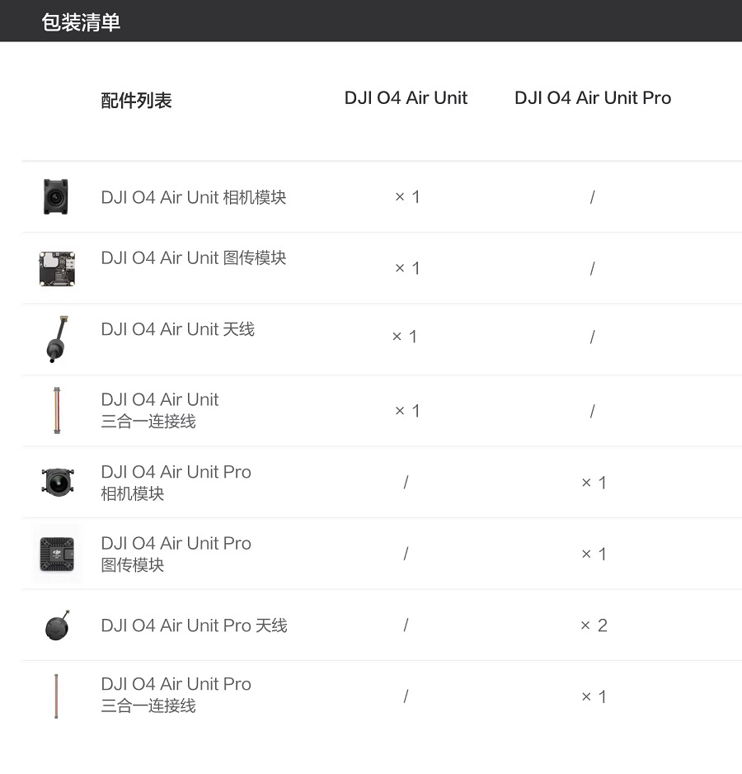742x774 pixels.
Task: Select the DJI O4 Air Unit column header
Action: [406, 97]
